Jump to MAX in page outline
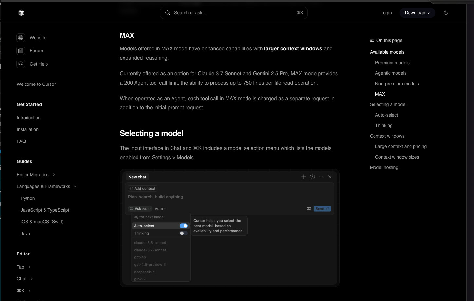Screen dimensions: 474x301 click(380, 94)
